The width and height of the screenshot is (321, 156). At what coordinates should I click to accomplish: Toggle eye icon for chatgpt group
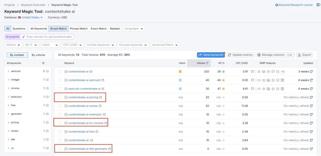point(47,80)
